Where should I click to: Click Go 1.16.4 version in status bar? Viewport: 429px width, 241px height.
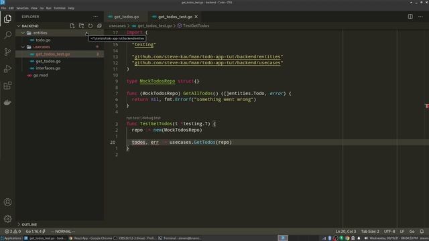(x=36, y=232)
